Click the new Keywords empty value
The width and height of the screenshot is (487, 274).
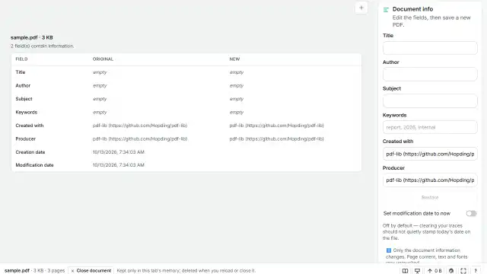pos(237,112)
